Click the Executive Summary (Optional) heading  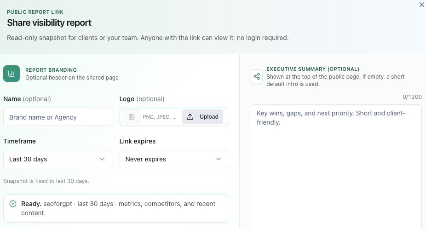click(313, 69)
